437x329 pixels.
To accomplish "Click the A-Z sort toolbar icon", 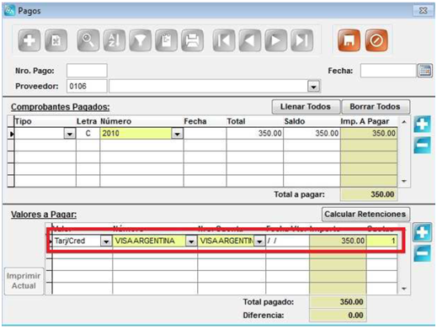I will (115, 40).
